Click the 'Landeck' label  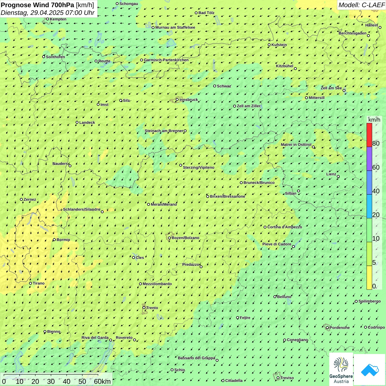click(87, 122)
